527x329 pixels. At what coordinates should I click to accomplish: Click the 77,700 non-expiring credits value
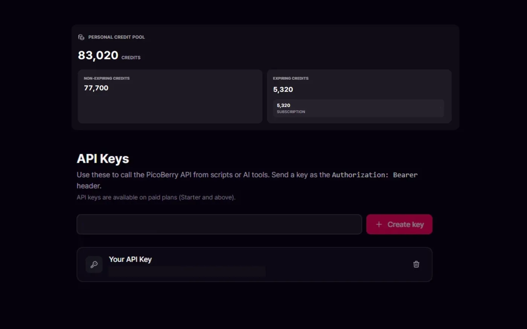click(x=96, y=88)
